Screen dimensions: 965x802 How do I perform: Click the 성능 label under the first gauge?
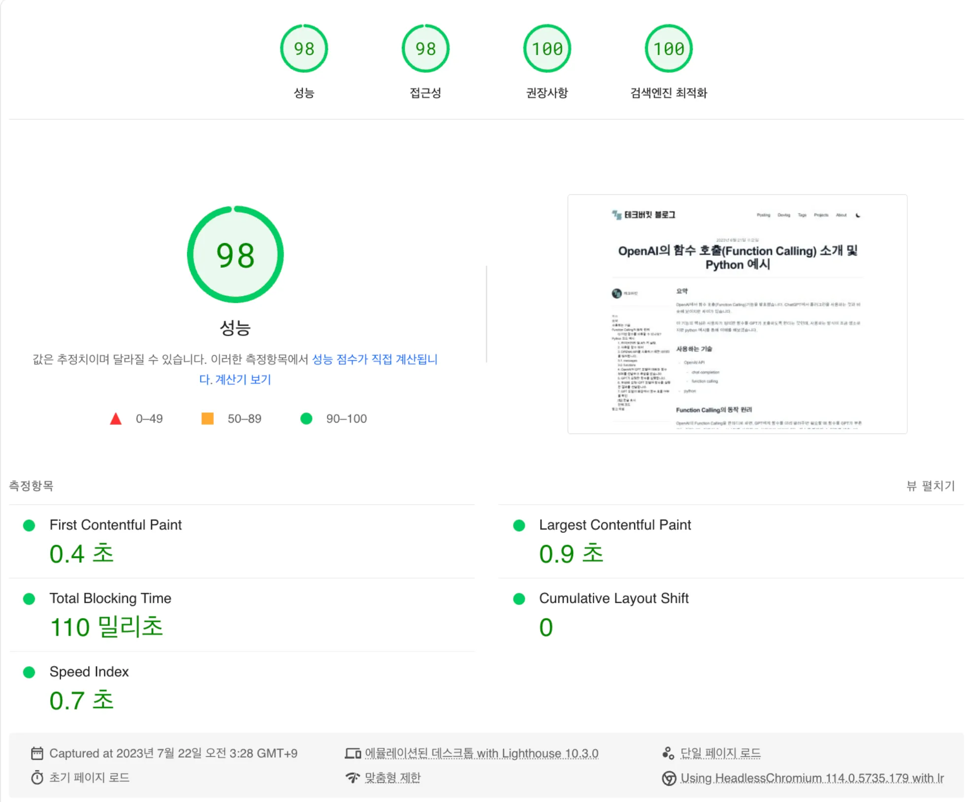click(x=304, y=93)
